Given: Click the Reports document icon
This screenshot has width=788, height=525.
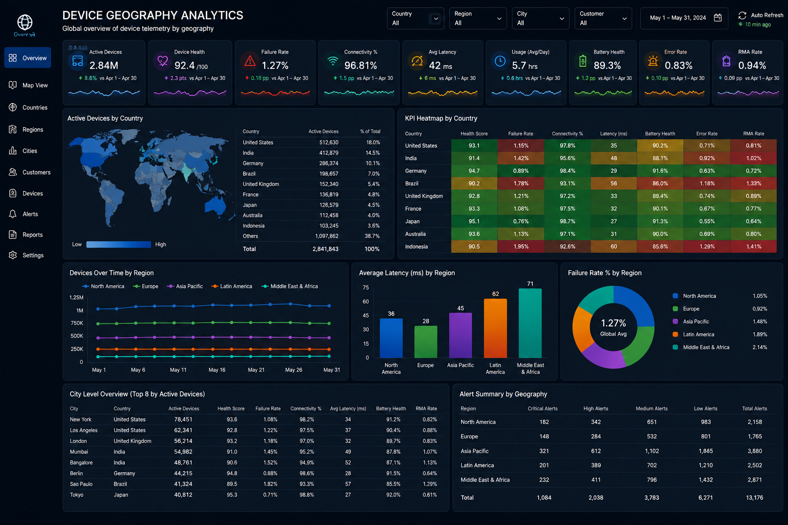Looking at the screenshot, I should 13,235.
